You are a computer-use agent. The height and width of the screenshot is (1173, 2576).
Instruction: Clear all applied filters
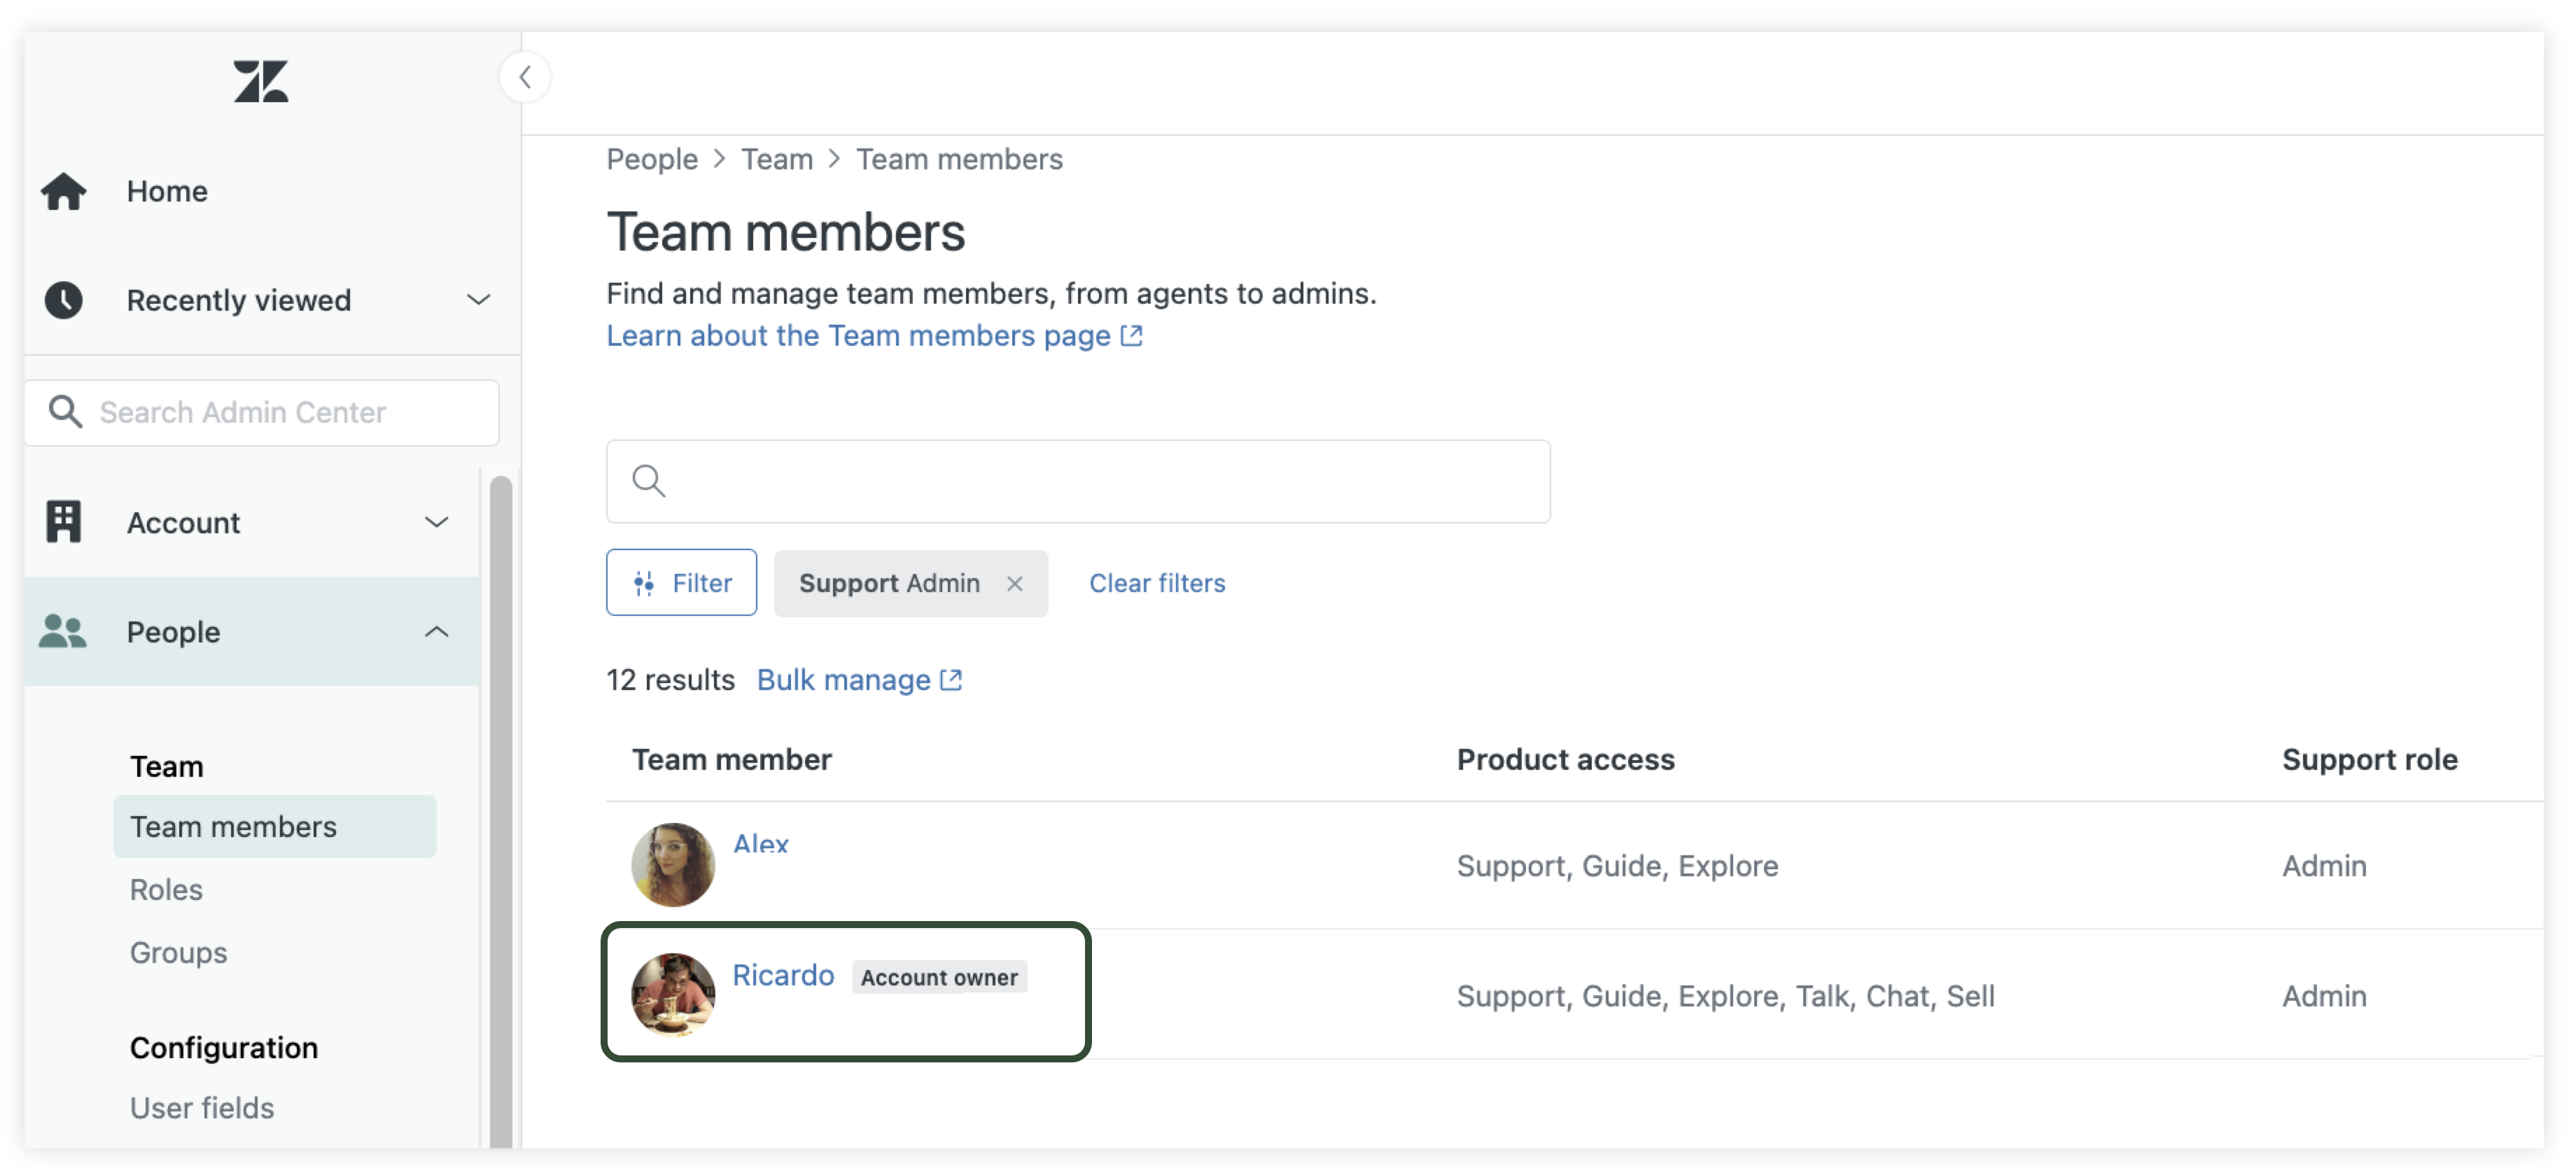[x=1157, y=583]
